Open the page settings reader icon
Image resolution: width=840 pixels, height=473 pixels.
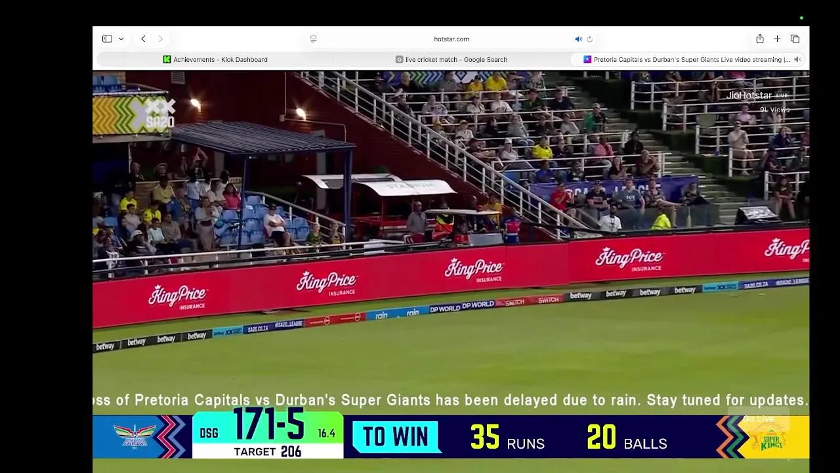tap(313, 39)
